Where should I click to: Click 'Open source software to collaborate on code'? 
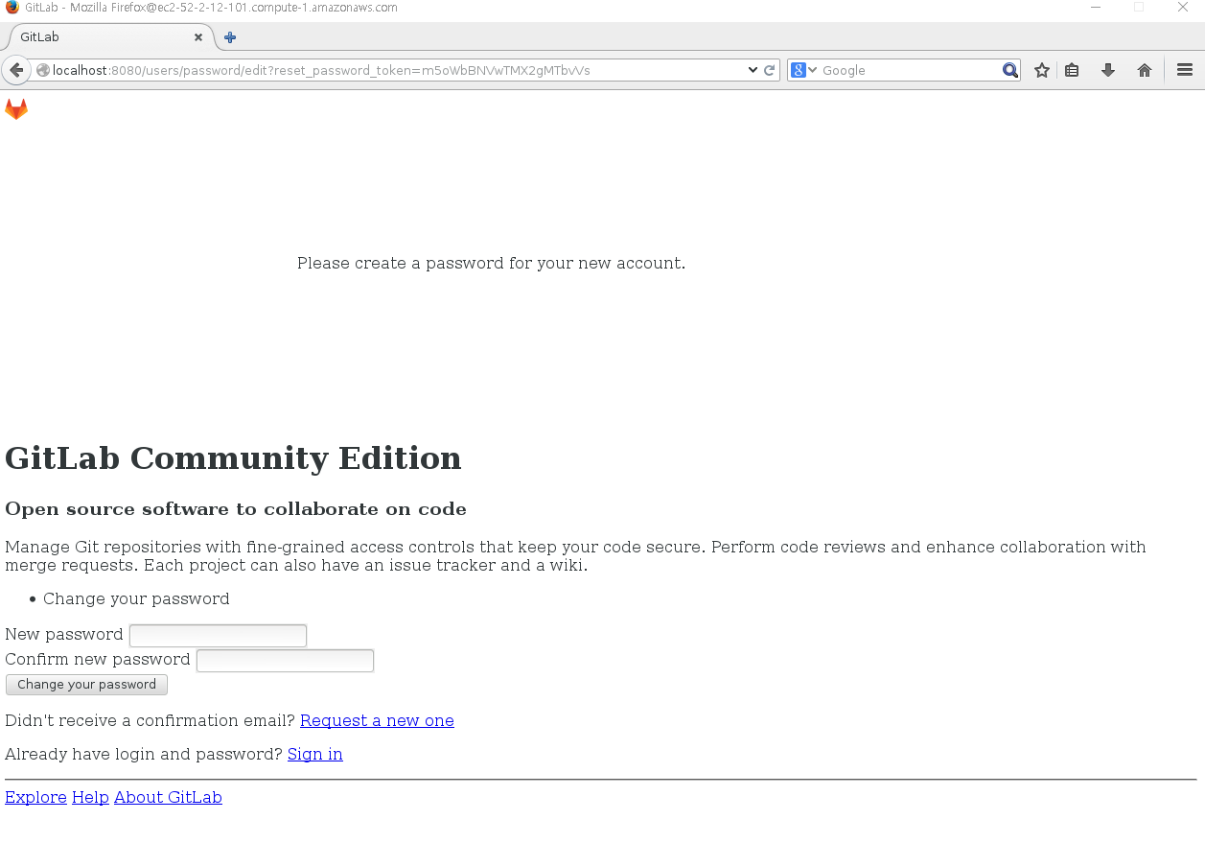[236, 508]
